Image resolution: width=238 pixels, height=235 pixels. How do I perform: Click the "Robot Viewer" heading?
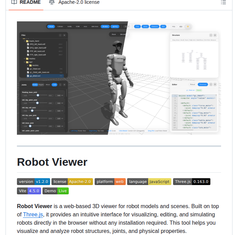[x=52, y=162]
